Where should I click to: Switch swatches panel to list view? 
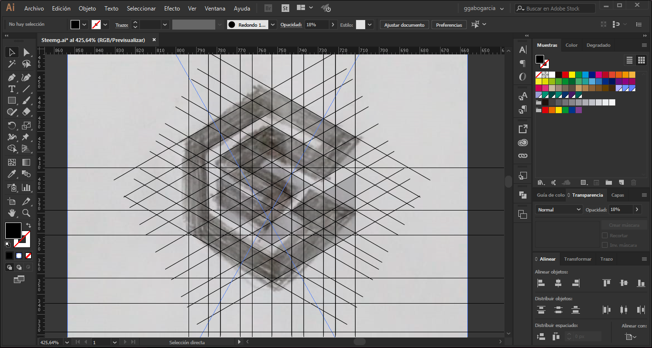pos(629,60)
